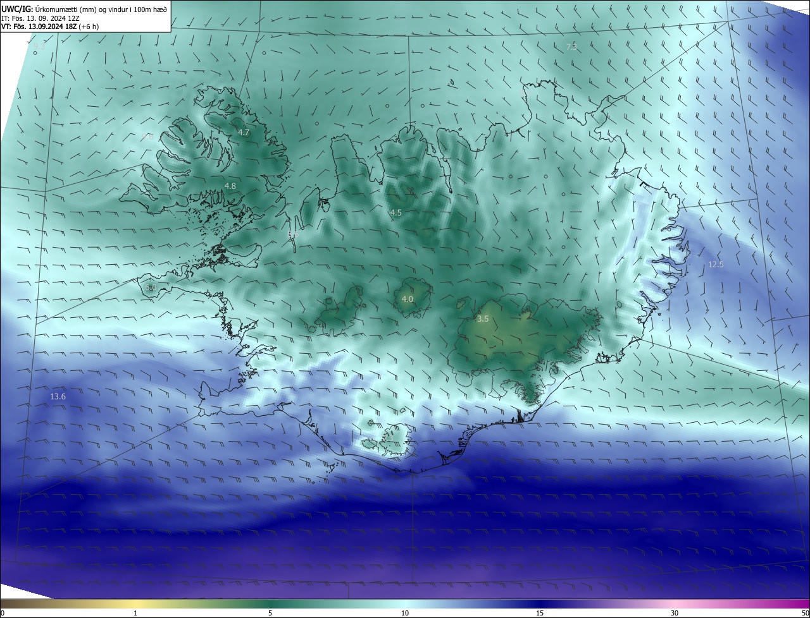Screen dimensions: 810x618
Task: Click the 4.5 value in north Iceland
Action: click(396, 213)
